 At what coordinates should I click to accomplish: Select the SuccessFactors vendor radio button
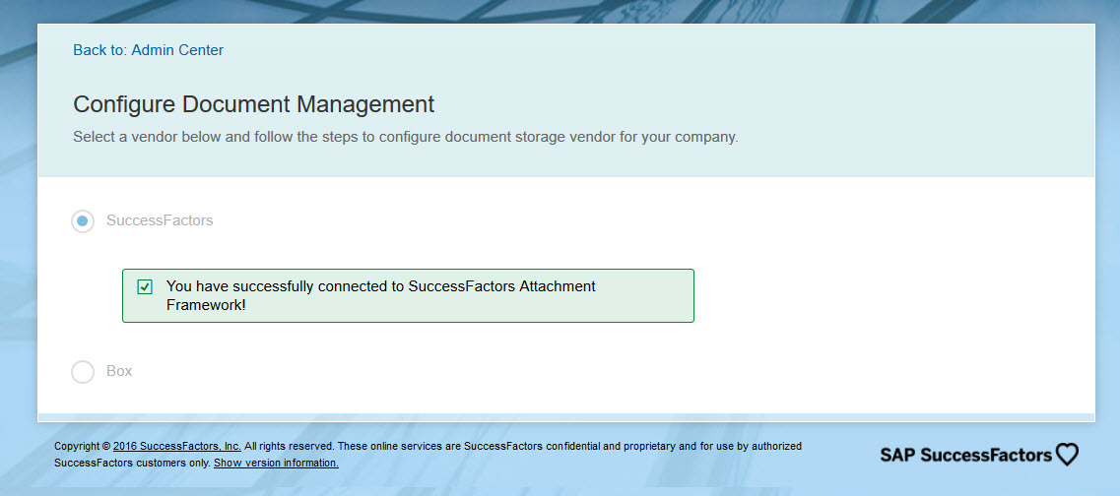click(x=83, y=221)
